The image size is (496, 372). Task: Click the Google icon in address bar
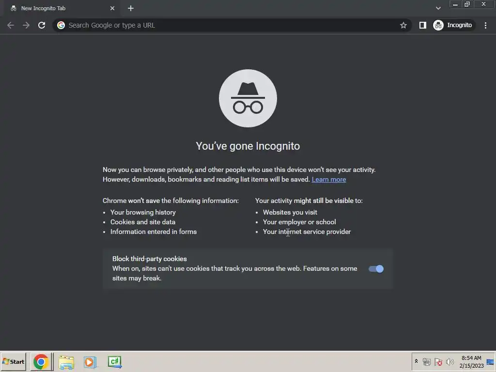(x=61, y=25)
